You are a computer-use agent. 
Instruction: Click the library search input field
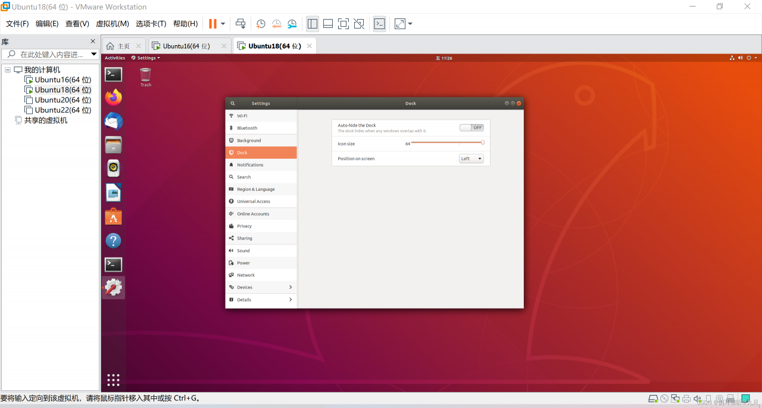point(50,54)
